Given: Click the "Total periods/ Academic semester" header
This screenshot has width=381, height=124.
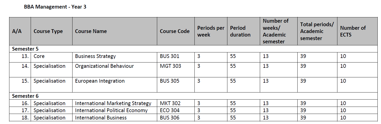Looking at the screenshot, I should pyautogui.click(x=317, y=31).
